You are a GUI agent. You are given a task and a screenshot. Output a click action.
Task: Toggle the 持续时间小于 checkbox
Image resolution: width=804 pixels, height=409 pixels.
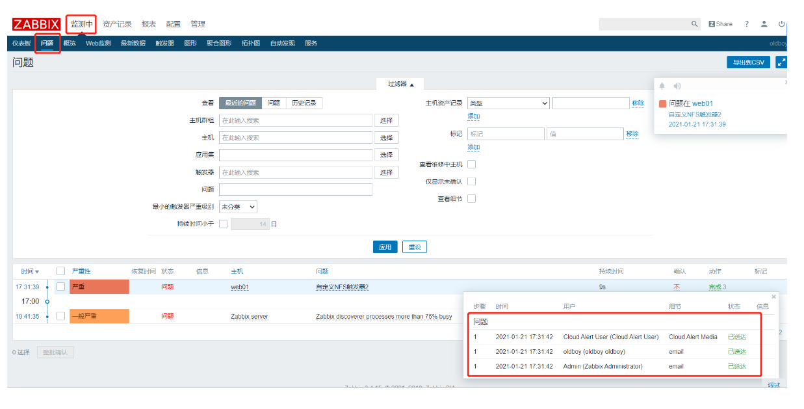pos(223,224)
